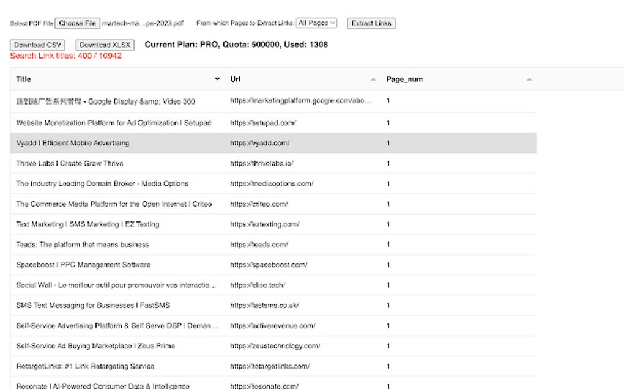Click the Title column sort arrow

(x=217, y=79)
